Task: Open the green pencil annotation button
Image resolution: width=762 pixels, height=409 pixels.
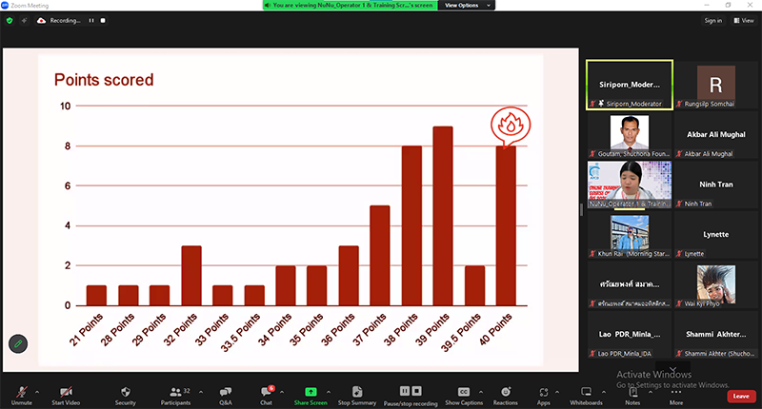Action: [x=18, y=344]
